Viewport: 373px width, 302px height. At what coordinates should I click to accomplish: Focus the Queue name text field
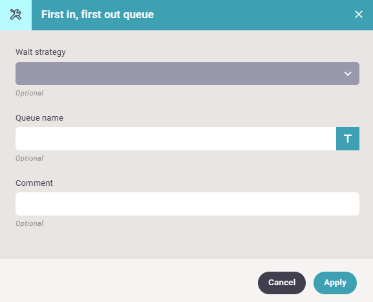(x=176, y=139)
